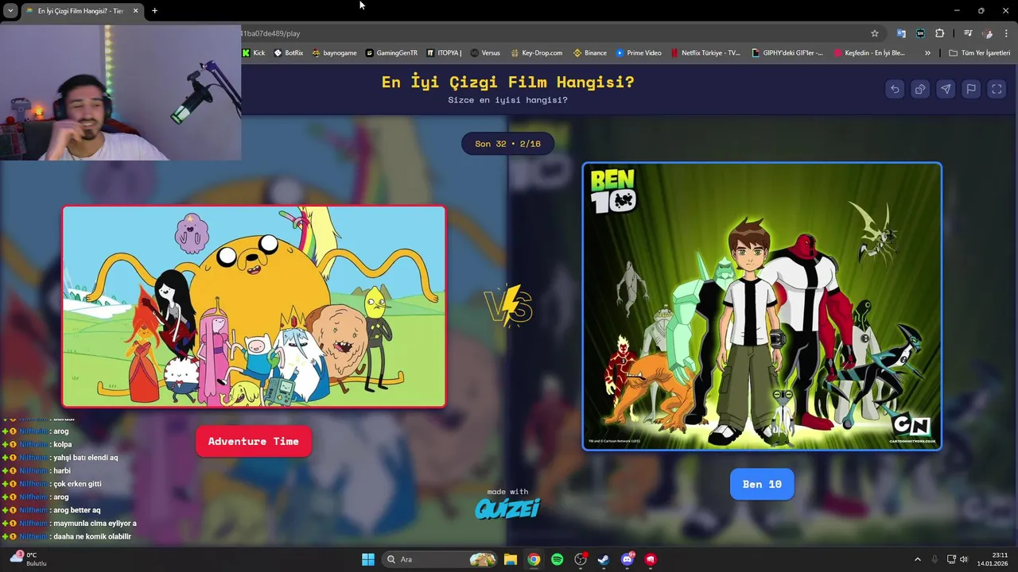
Task: Open the Kick bookmark
Action: [254, 53]
